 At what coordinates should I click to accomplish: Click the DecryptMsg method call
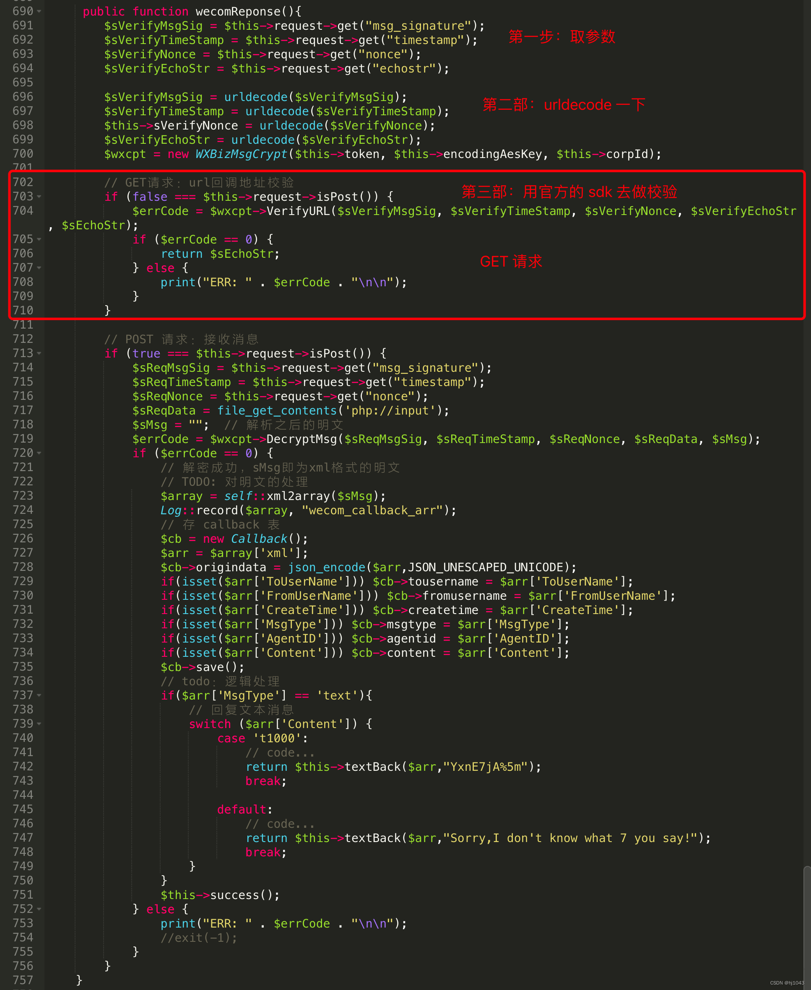[302, 439]
